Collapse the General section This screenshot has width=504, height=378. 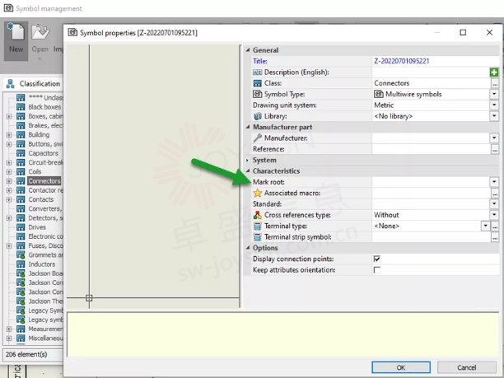248,50
